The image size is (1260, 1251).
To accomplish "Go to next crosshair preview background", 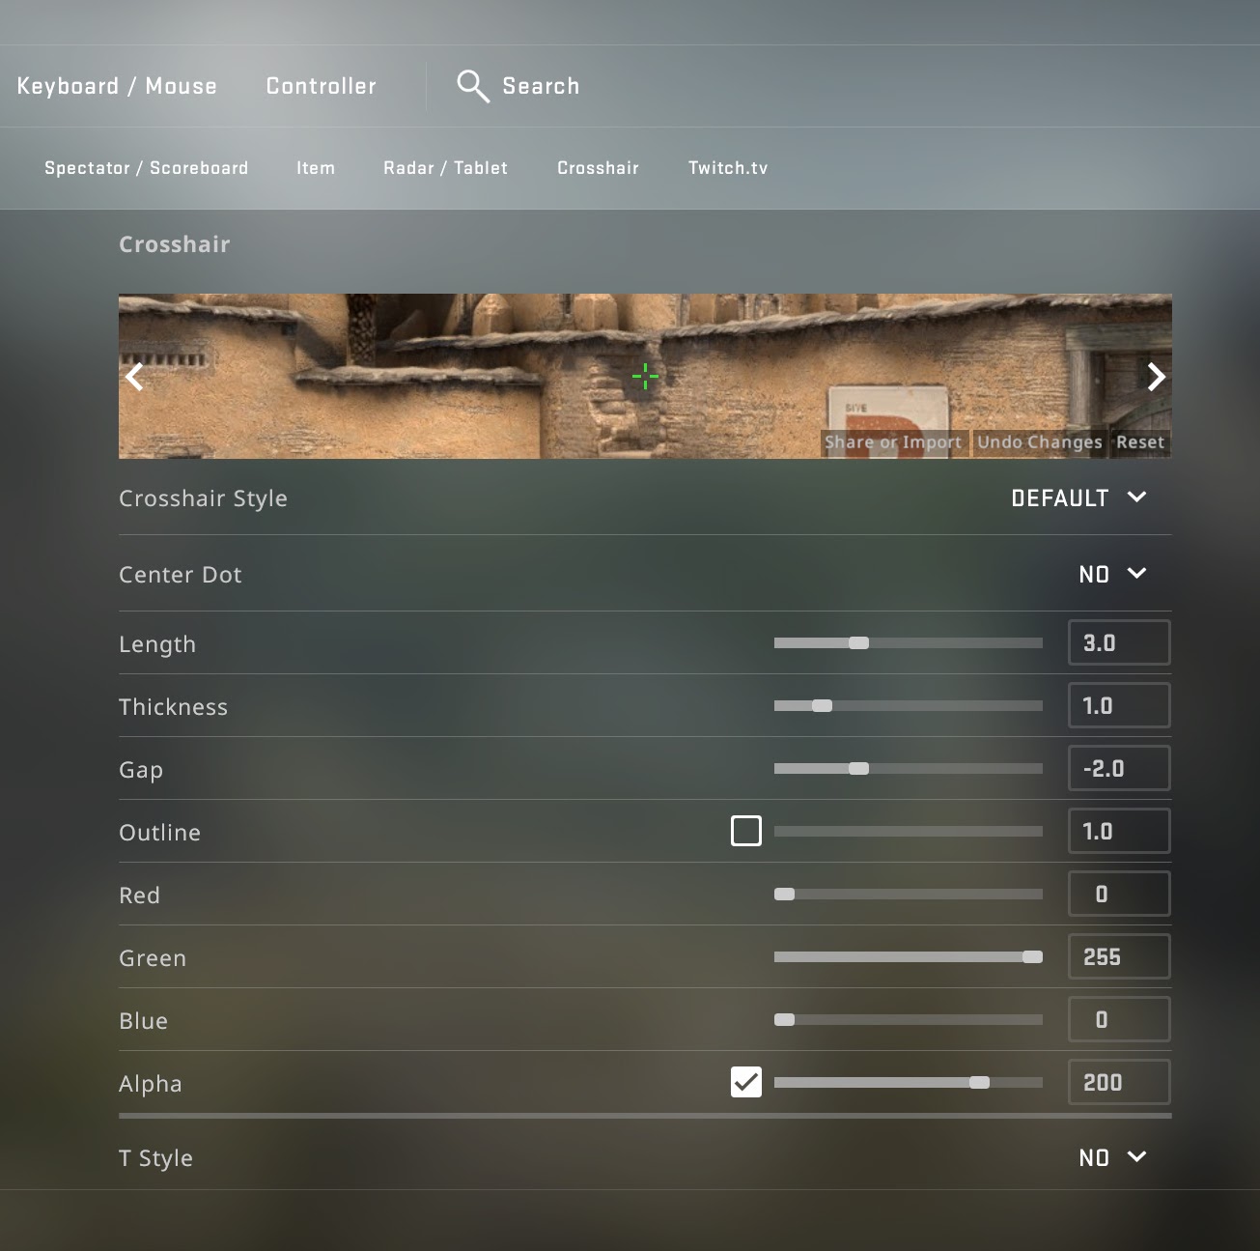I will [x=1156, y=377].
